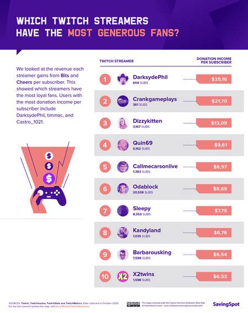Click Donation Income Per Subscriber header
This screenshot has width=248, height=313.
pos(214,61)
